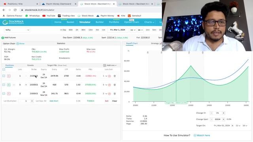This screenshot has width=253, height=142.
Task: Toggle checkbox for the 21000CE position
Action: point(4,76)
